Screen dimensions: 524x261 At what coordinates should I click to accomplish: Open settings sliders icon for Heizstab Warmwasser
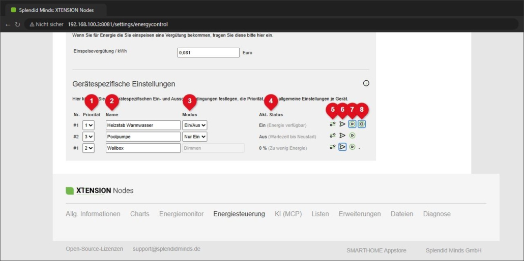pos(333,124)
